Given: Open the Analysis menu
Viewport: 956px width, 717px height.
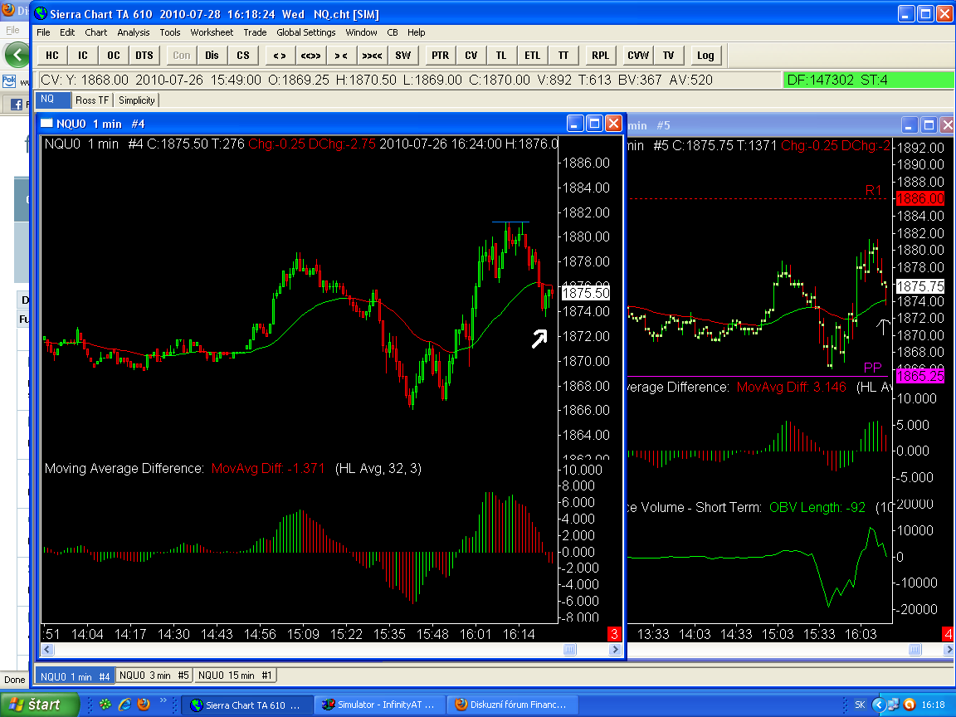Looking at the screenshot, I should [x=134, y=32].
